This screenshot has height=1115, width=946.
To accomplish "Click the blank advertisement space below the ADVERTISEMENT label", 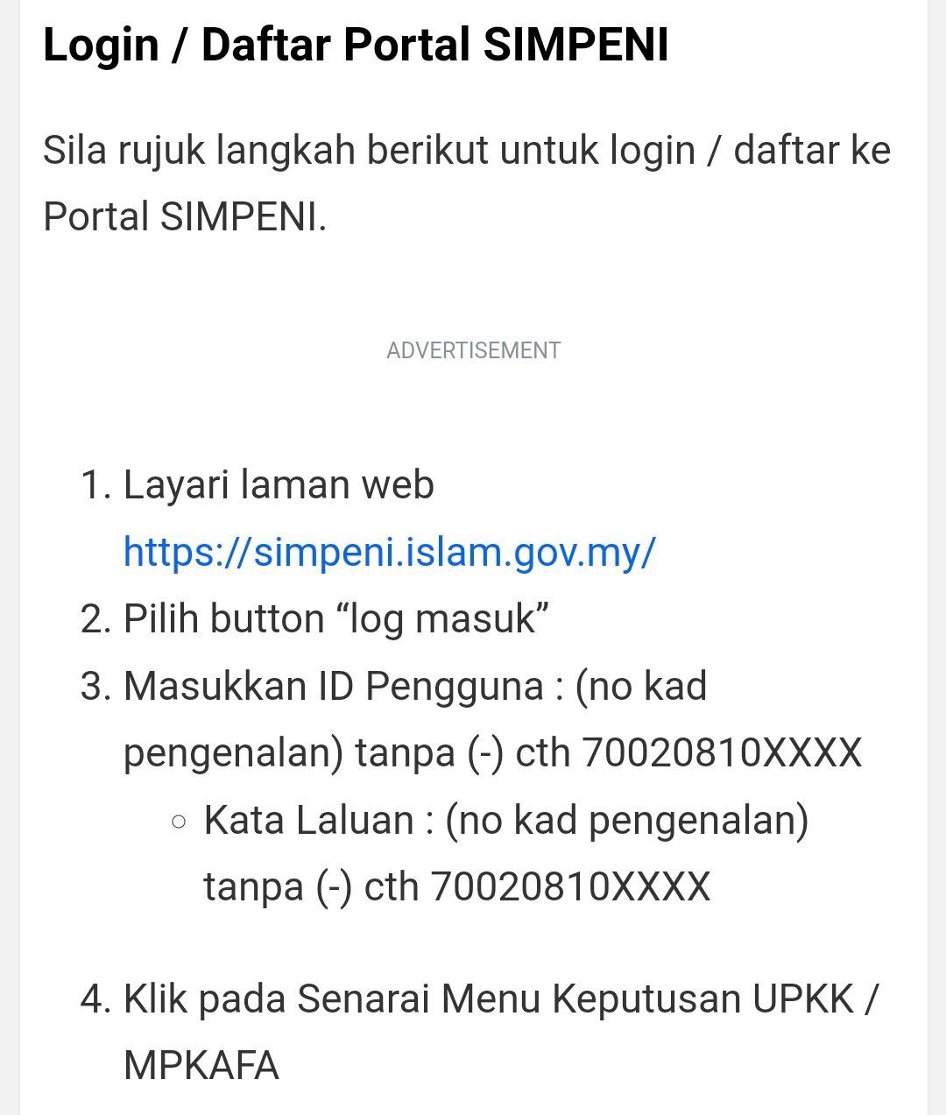I will [x=473, y=407].
